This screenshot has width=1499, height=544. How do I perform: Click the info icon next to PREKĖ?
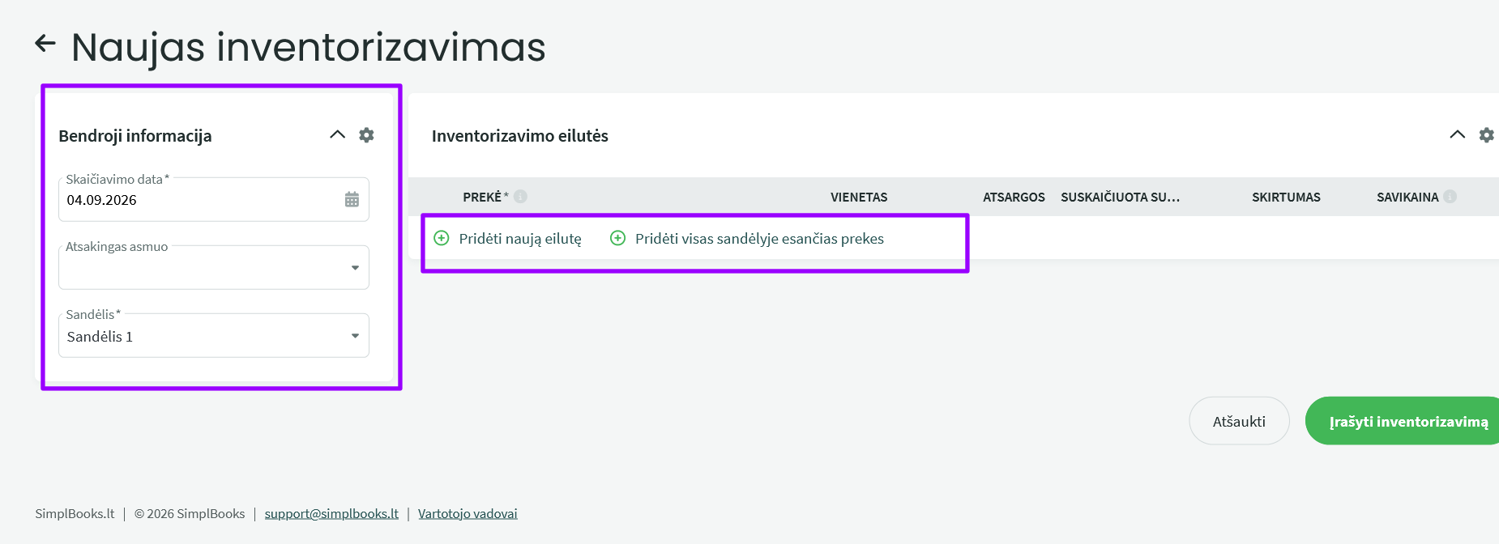[x=520, y=196]
